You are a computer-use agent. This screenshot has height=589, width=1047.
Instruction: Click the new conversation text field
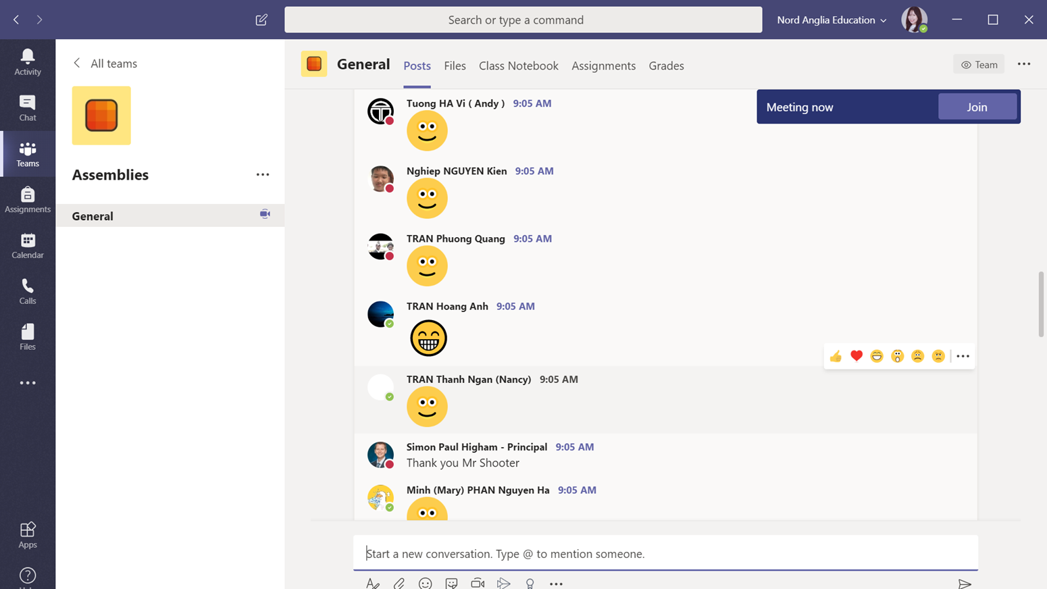[x=665, y=553]
